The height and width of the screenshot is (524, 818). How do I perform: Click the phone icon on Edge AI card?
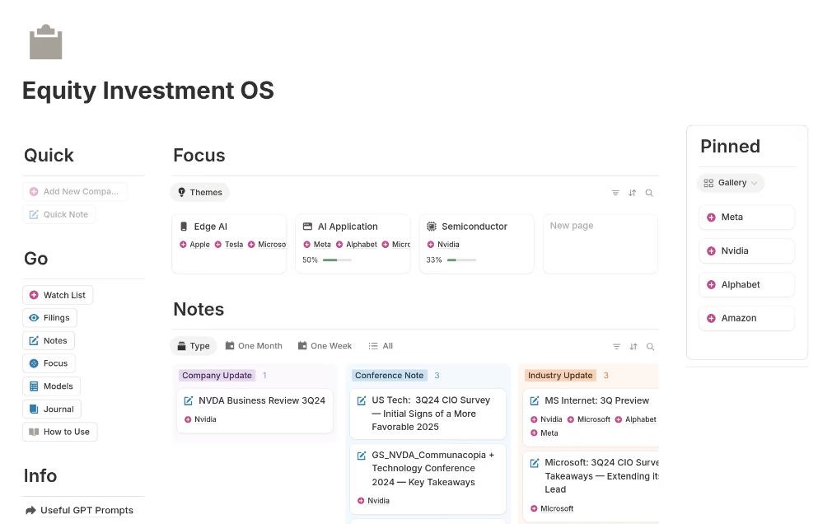(184, 227)
